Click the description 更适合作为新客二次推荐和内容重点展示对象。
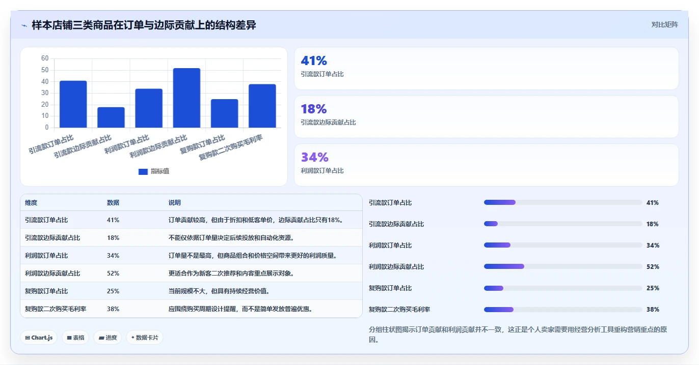The height and width of the screenshot is (365, 699). (x=231, y=273)
